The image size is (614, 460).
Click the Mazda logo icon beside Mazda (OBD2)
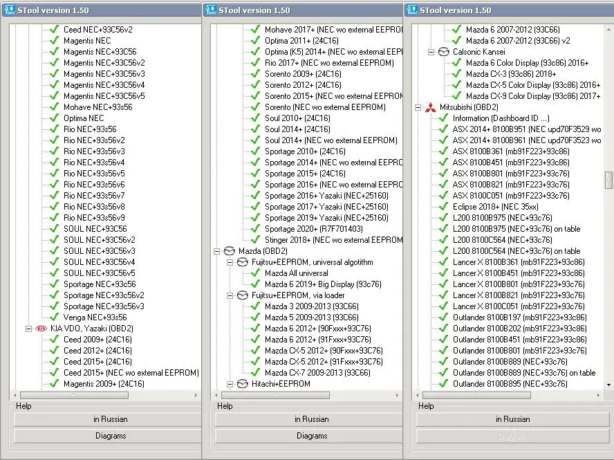tap(229, 251)
